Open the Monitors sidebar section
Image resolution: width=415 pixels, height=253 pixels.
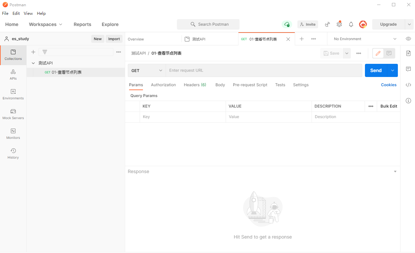(x=13, y=134)
